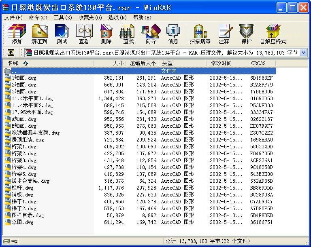Sort by the 大小 column header
311x247 pixels.
[x=110, y=63]
